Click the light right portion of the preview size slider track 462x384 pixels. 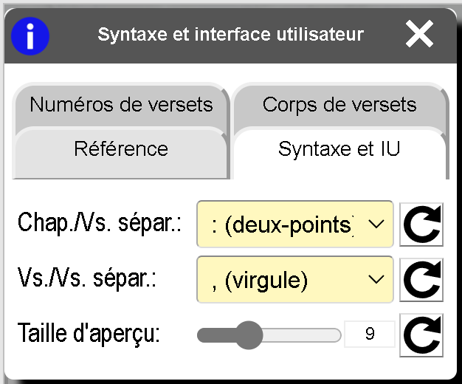coord(303,335)
